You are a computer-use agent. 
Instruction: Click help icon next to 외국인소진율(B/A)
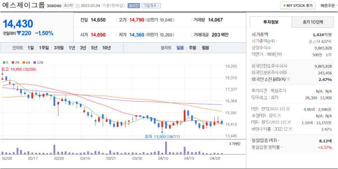click(x=289, y=79)
